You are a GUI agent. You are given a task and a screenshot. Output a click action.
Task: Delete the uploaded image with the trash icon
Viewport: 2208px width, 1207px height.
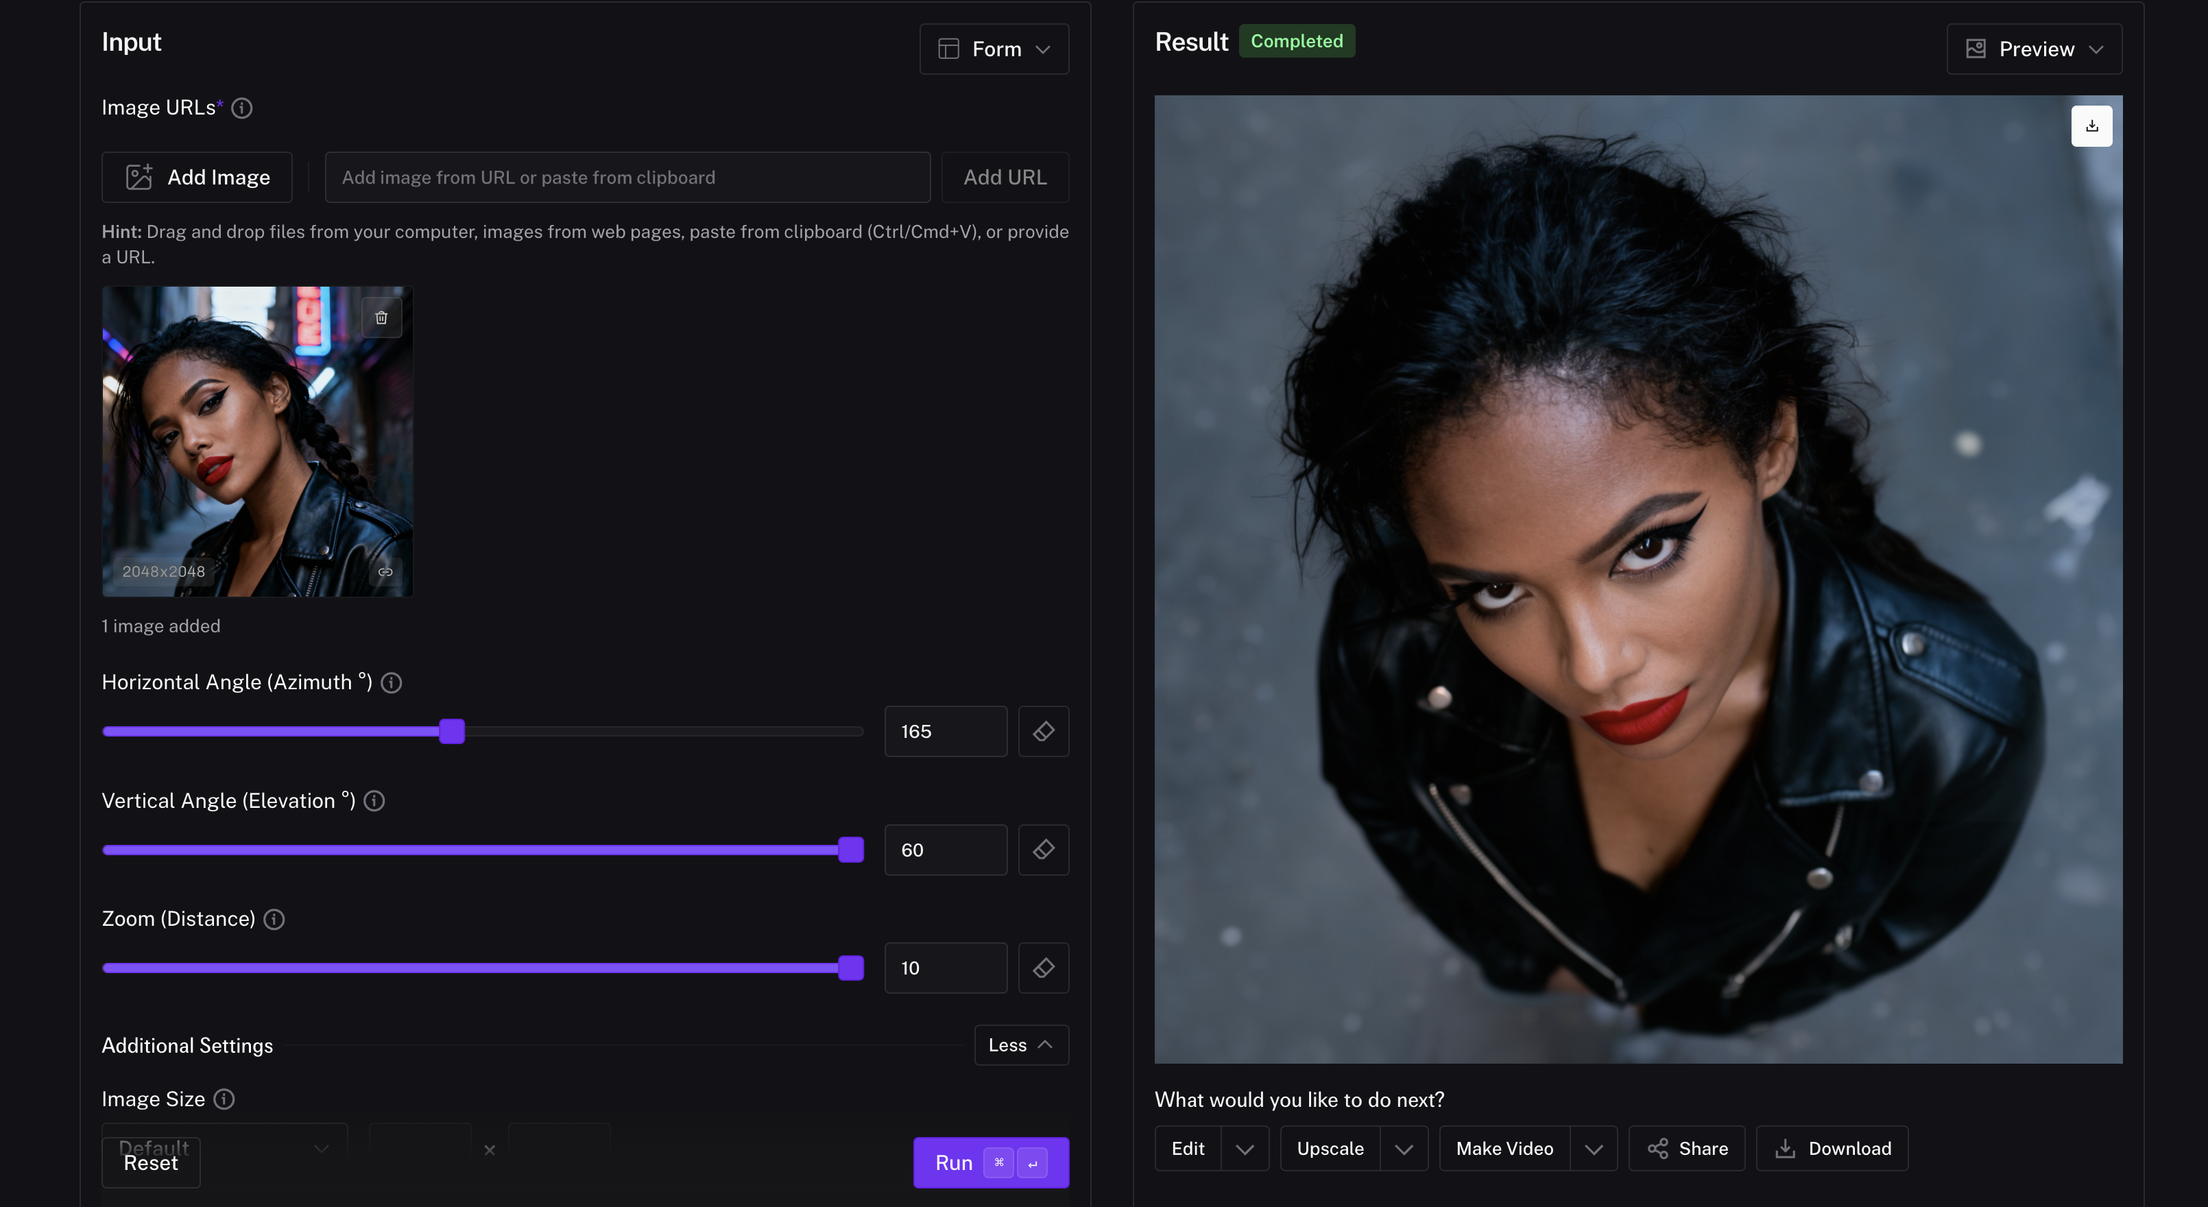point(381,318)
